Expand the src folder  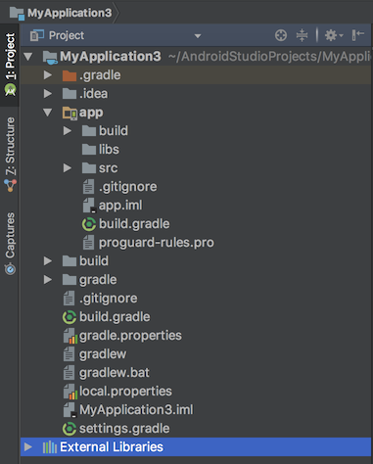point(68,168)
